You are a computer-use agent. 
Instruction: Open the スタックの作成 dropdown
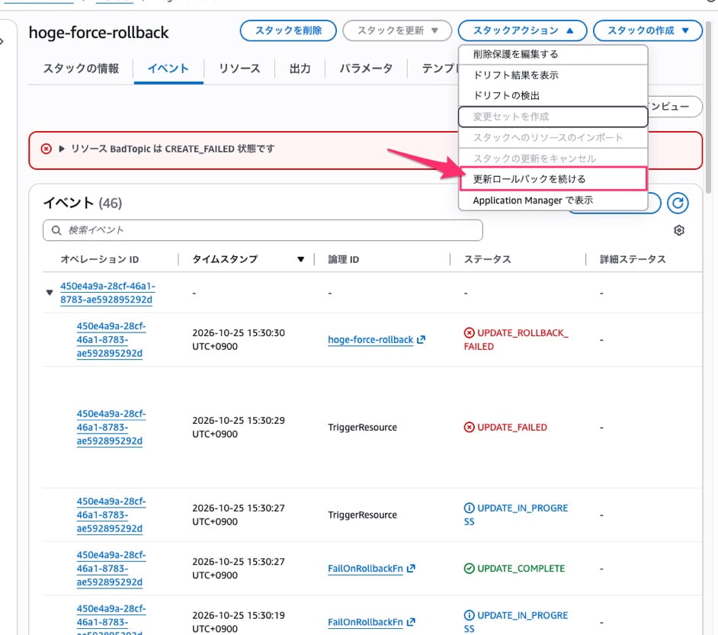tap(647, 30)
